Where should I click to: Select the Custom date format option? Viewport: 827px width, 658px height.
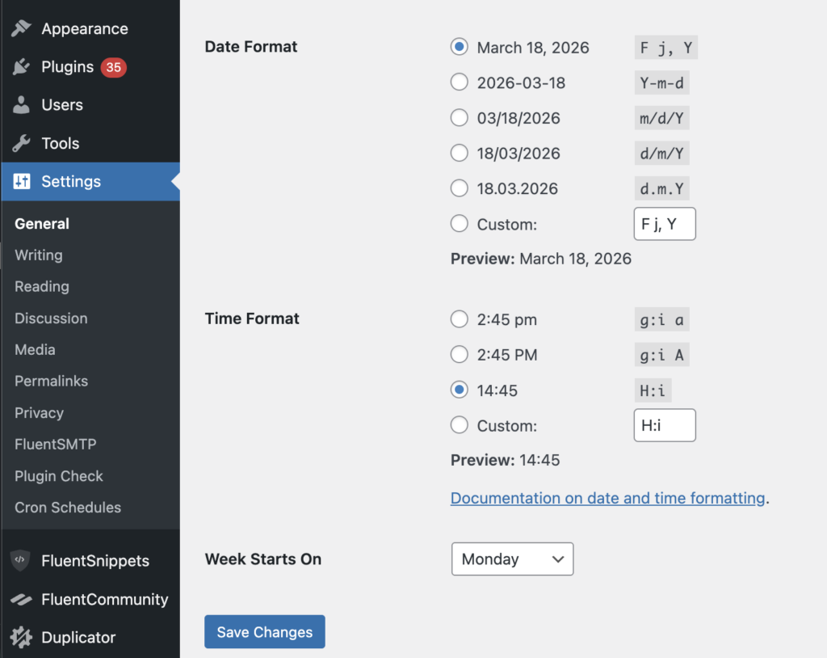(460, 224)
